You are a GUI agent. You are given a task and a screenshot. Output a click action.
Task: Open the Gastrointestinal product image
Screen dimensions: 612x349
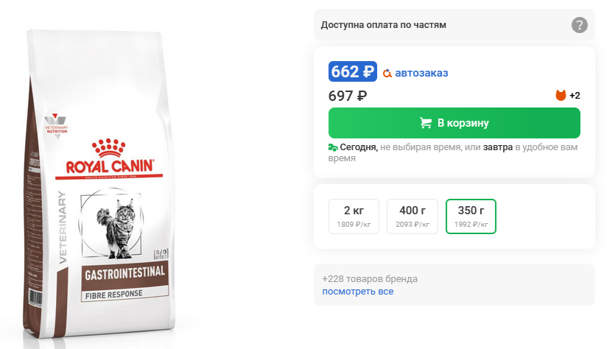click(99, 183)
